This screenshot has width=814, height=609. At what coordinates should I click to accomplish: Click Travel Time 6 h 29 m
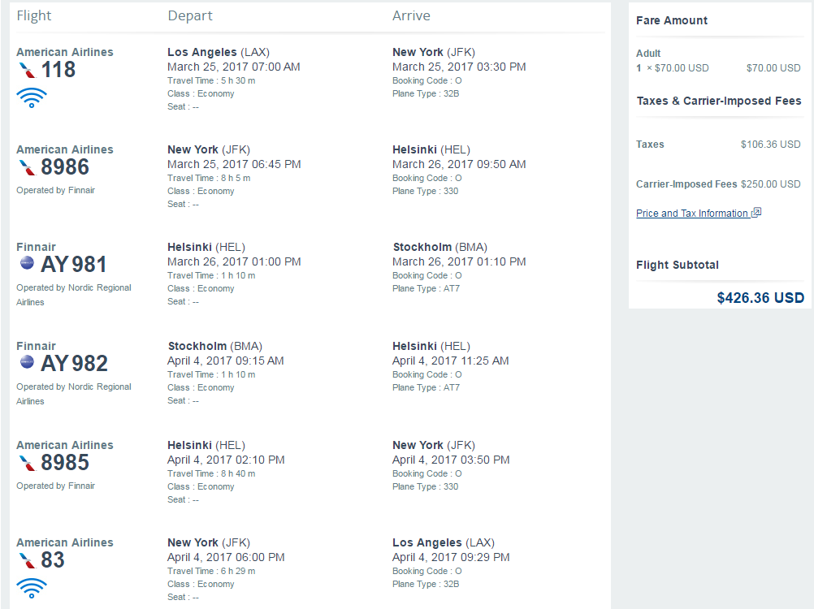pyautogui.click(x=211, y=571)
